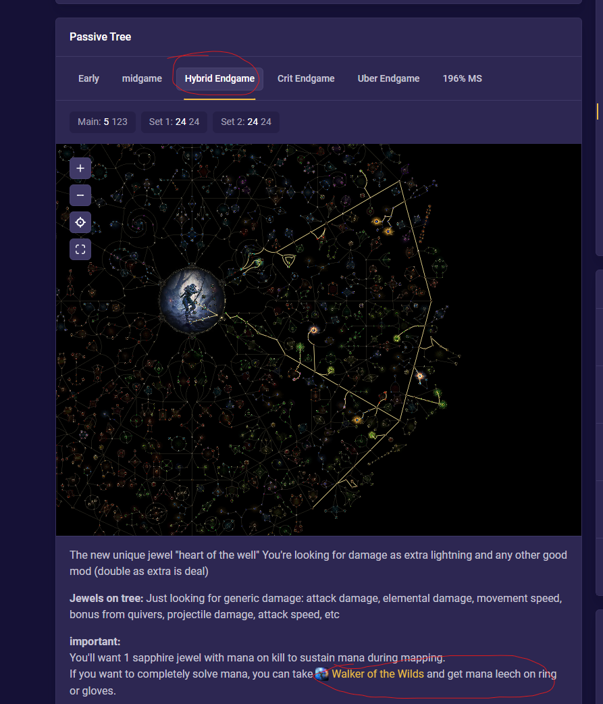Open passive tree in fullscreen
Image resolution: width=603 pixels, height=704 pixels.
pyautogui.click(x=80, y=249)
